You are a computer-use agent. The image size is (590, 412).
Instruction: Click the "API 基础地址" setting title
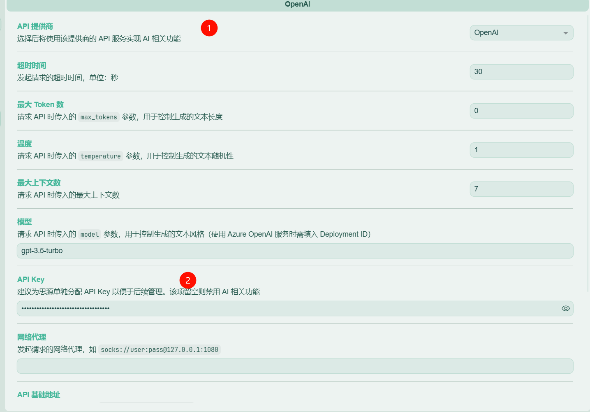click(x=39, y=395)
